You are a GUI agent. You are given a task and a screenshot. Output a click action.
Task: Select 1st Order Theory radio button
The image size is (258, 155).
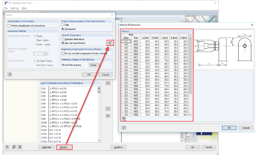pyautogui.click(x=35, y=61)
